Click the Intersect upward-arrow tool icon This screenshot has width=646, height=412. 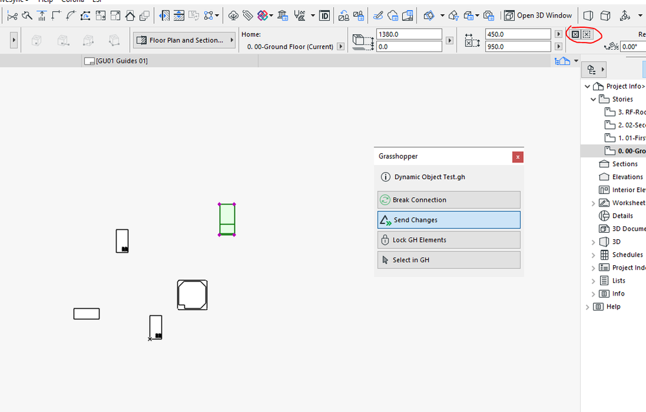click(41, 16)
